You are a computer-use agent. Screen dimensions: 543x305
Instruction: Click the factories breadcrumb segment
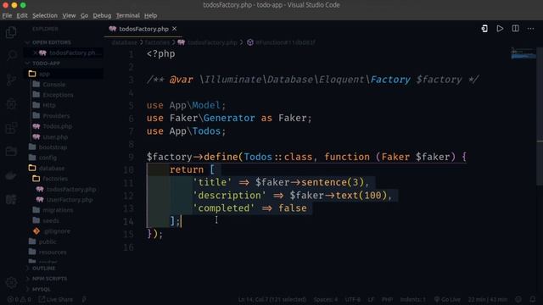click(157, 42)
